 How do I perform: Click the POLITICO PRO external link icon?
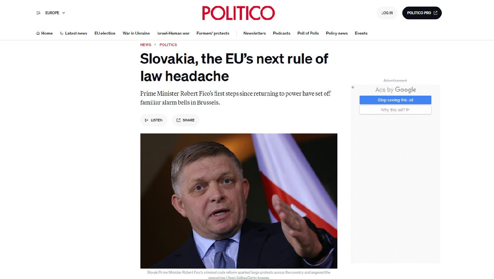(x=435, y=13)
